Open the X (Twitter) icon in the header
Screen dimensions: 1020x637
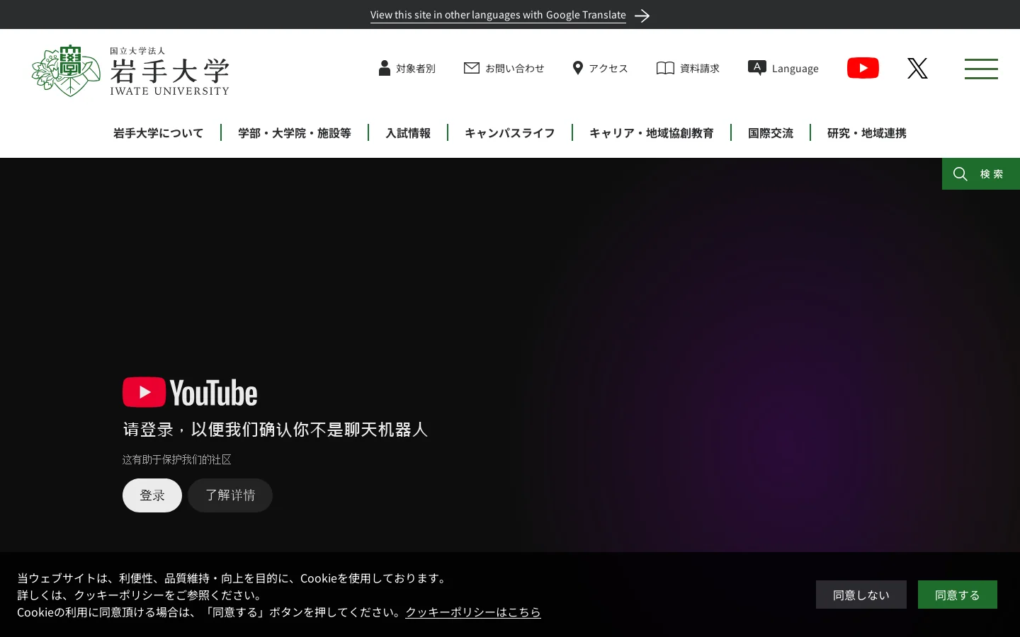point(917,68)
